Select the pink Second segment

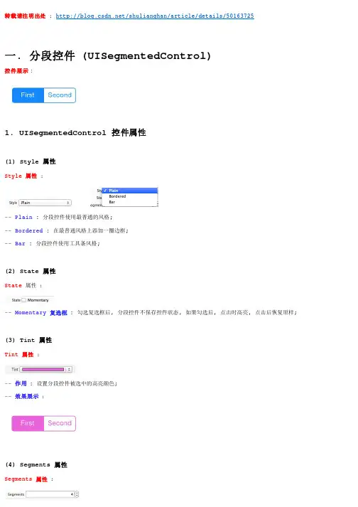pos(60,423)
